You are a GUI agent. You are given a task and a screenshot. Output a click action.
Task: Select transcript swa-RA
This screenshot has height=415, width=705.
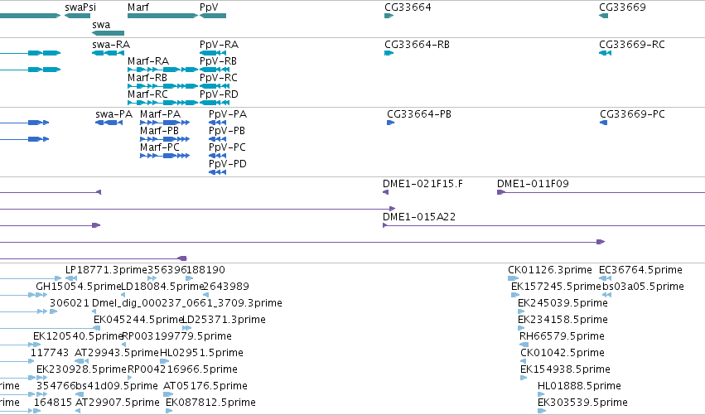click(108, 53)
